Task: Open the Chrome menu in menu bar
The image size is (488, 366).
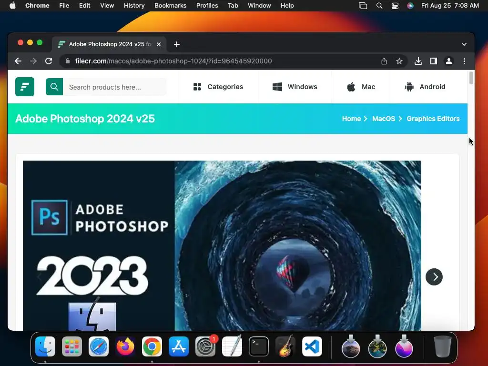Action: tap(37, 5)
